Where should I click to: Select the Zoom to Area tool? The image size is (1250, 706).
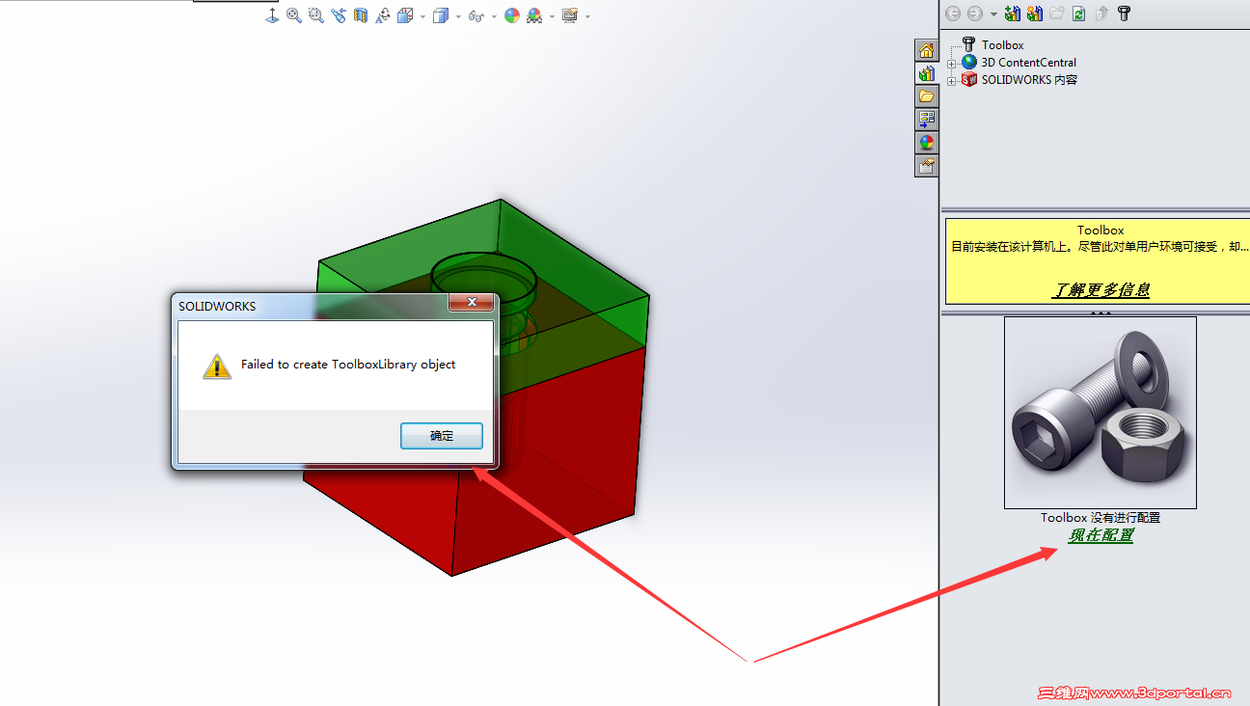[x=315, y=15]
